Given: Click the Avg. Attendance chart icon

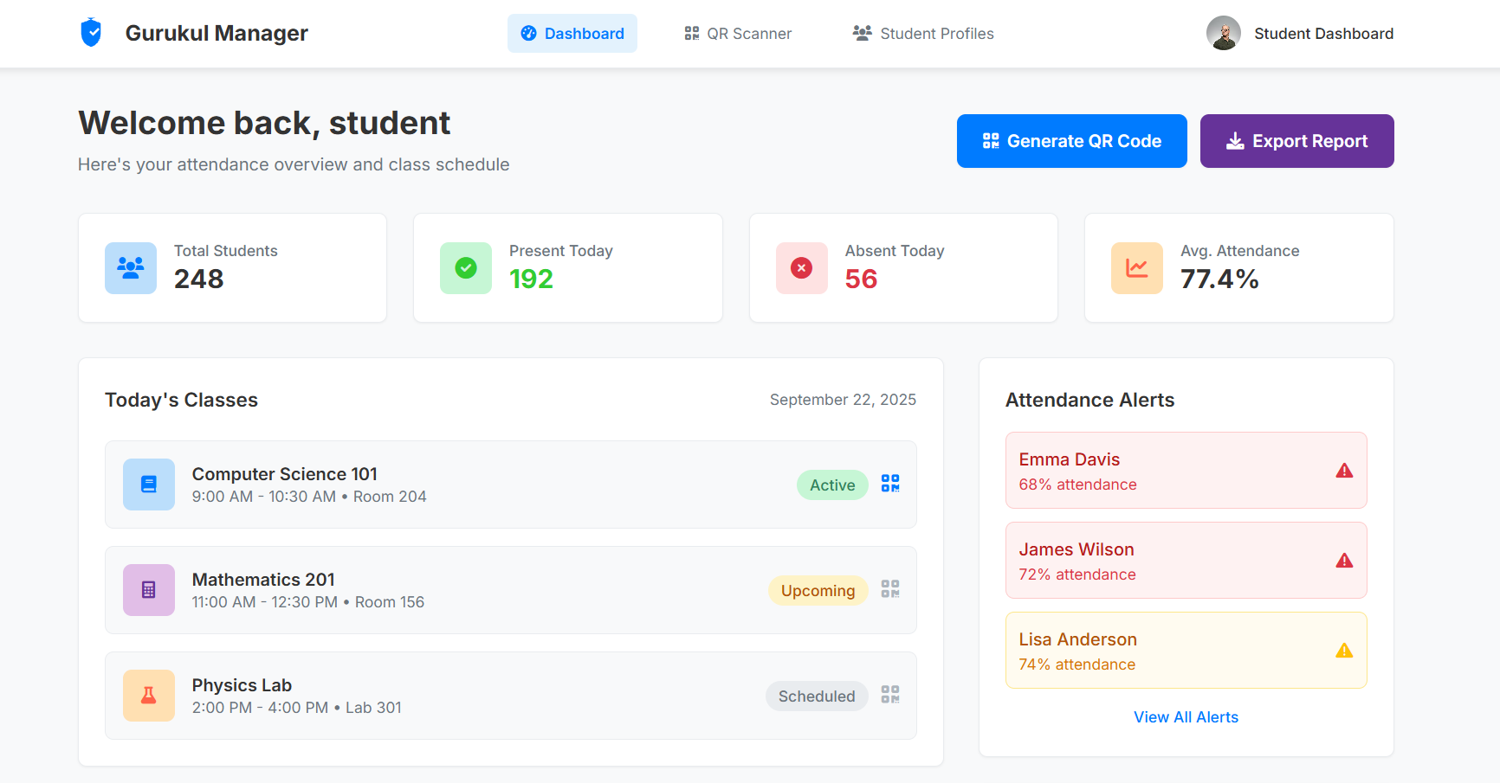Looking at the screenshot, I should (1136, 267).
